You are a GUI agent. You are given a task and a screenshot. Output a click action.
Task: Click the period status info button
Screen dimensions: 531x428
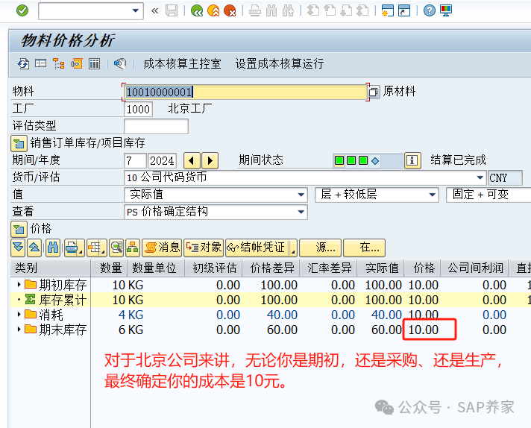(412, 160)
